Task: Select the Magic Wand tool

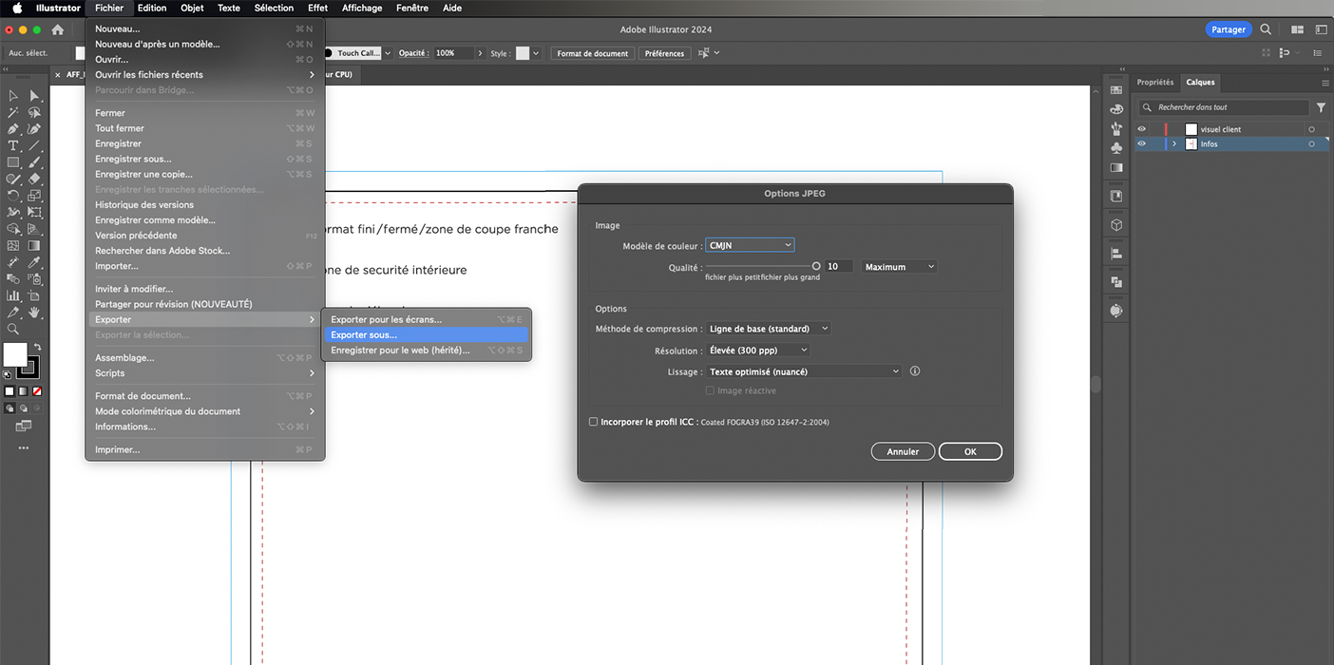Action: (x=13, y=112)
